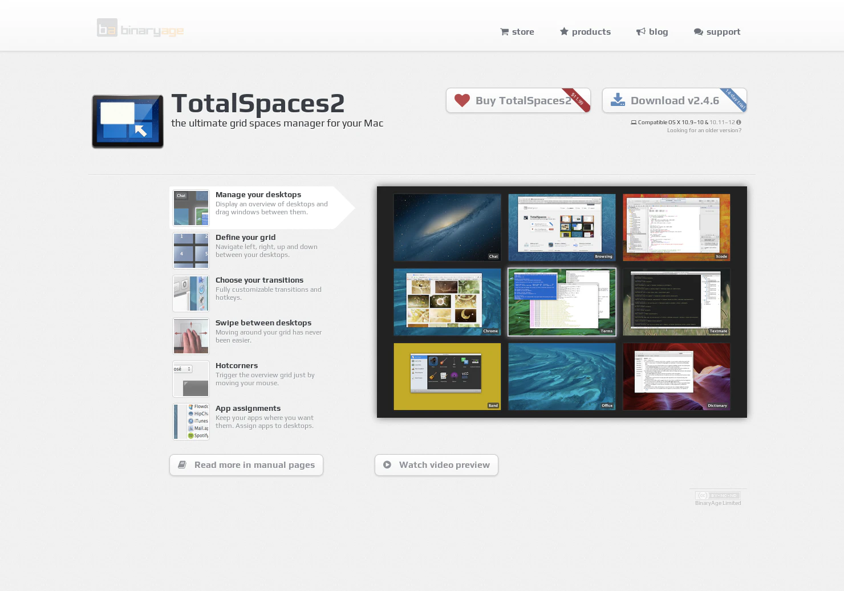The height and width of the screenshot is (591, 844).
Task: Click the heart icon on Buy button
Action: [462, 100]
